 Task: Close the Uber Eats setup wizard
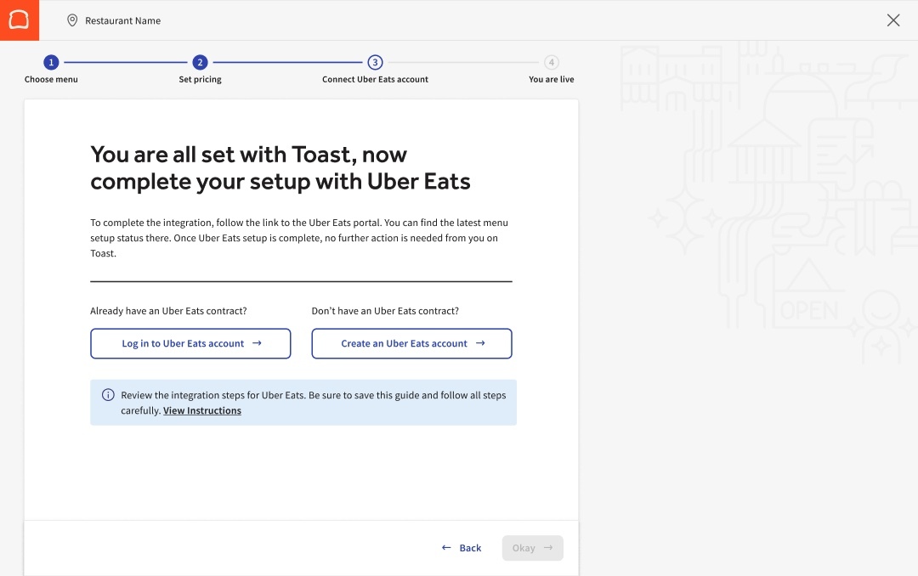click(893, 20)
